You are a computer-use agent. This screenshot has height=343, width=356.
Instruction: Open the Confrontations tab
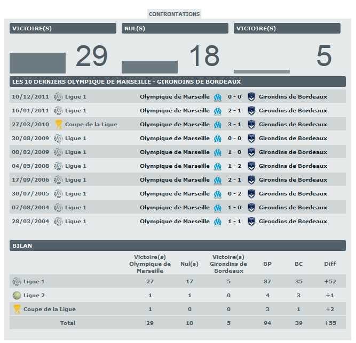point(174,14)
